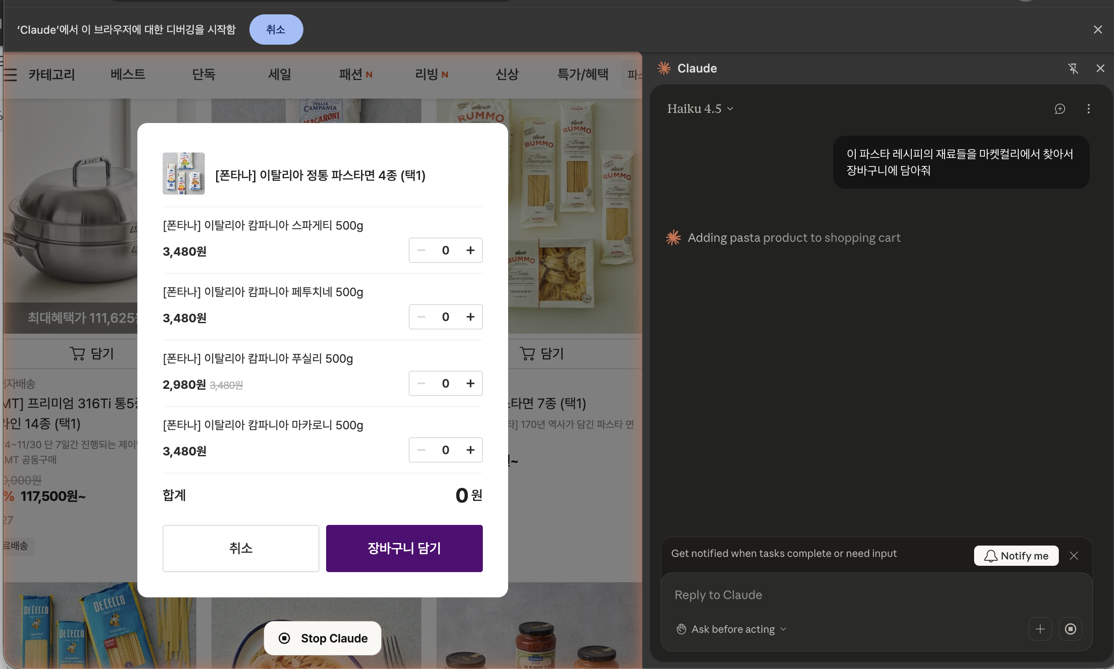Stop Claude using the floating button
Screen dimensions: 1114x669
click(322, 638)
